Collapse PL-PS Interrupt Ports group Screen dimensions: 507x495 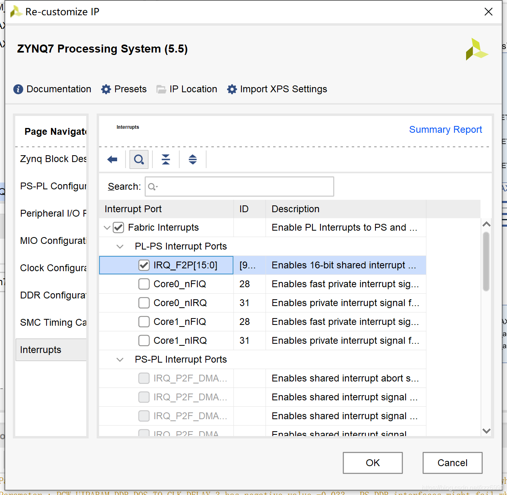[120, 246]
